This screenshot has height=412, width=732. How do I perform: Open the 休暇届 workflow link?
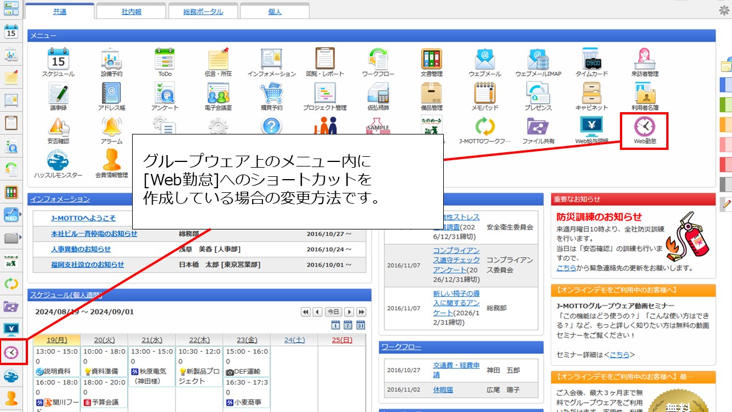coord(443,390)
